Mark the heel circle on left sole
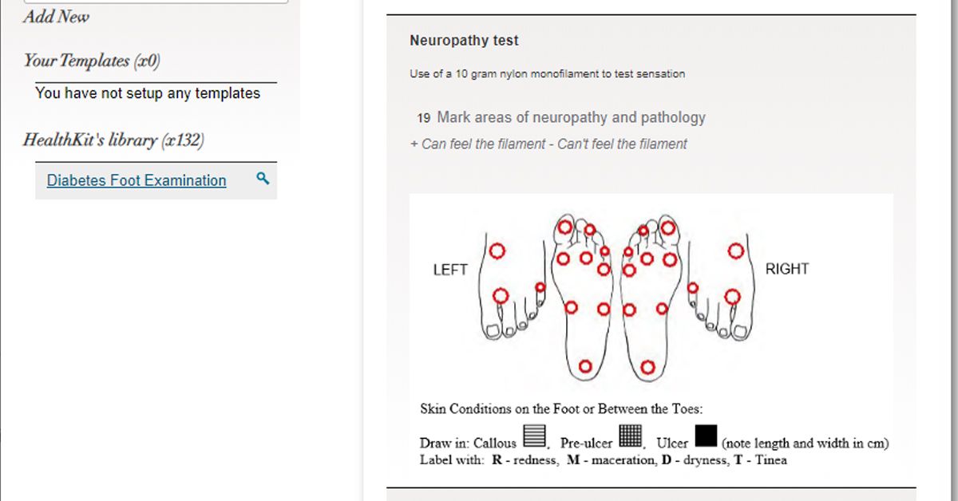 point(585,366)
